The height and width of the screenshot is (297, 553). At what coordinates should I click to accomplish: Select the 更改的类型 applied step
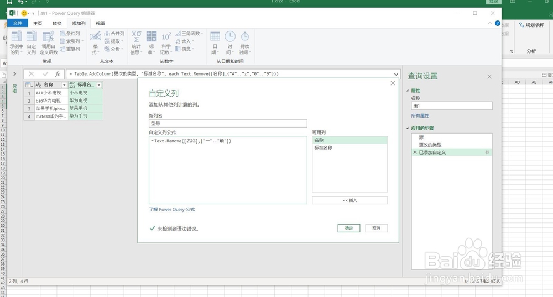[451, 145]
